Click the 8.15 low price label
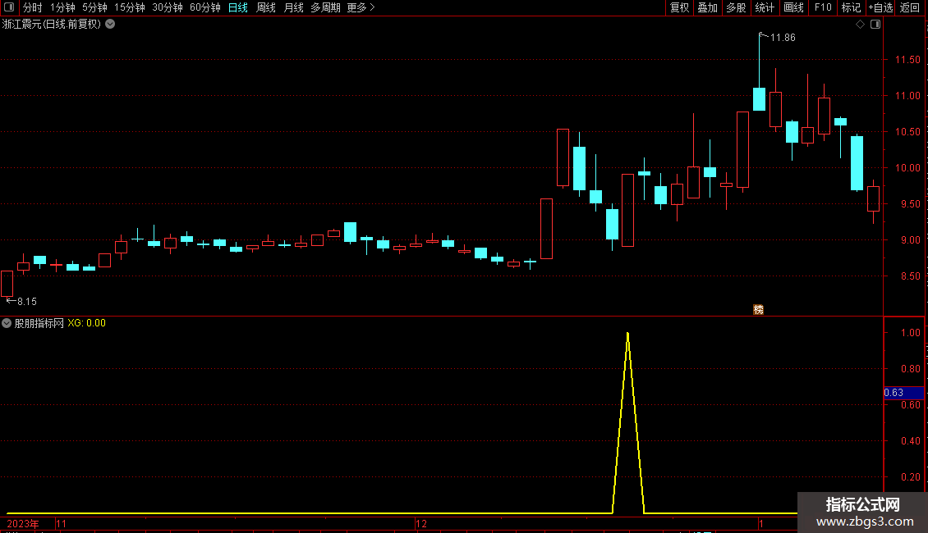Screen dimensions: 928x533 26,302
